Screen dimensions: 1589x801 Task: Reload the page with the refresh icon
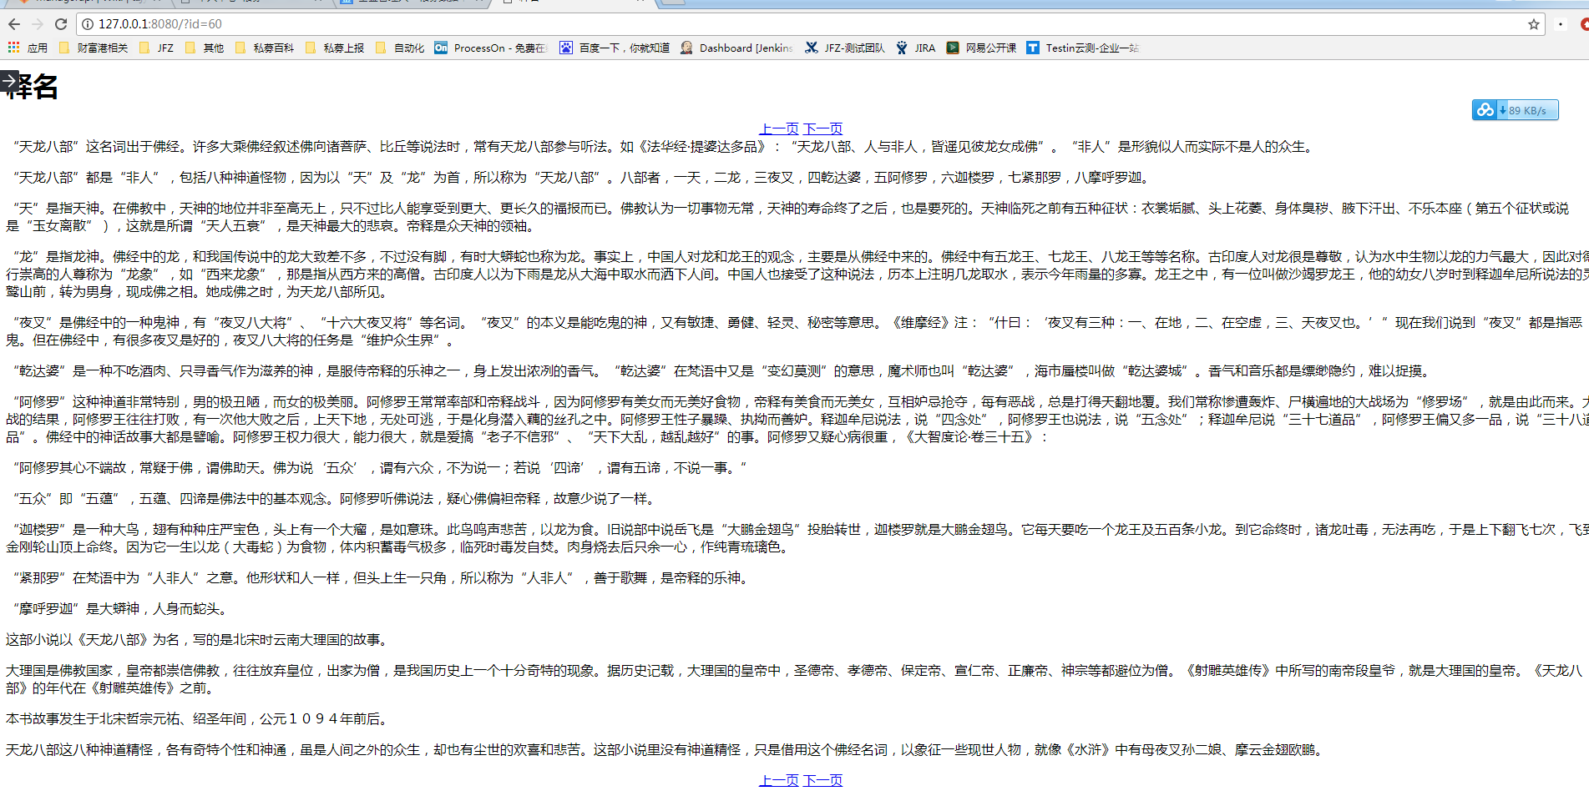tap(61, 24)
